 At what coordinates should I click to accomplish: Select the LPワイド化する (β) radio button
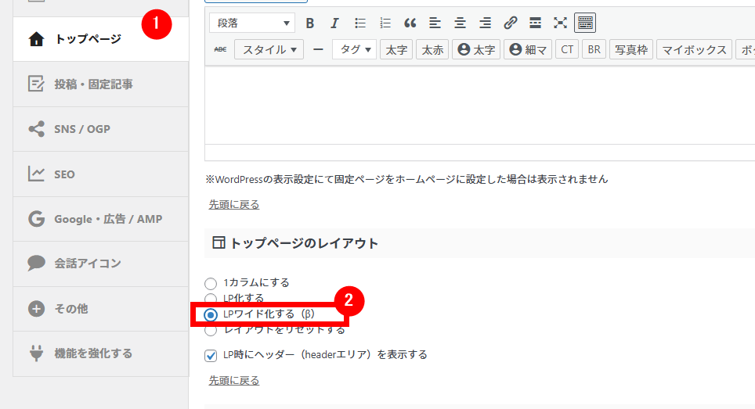pos(211,314)
